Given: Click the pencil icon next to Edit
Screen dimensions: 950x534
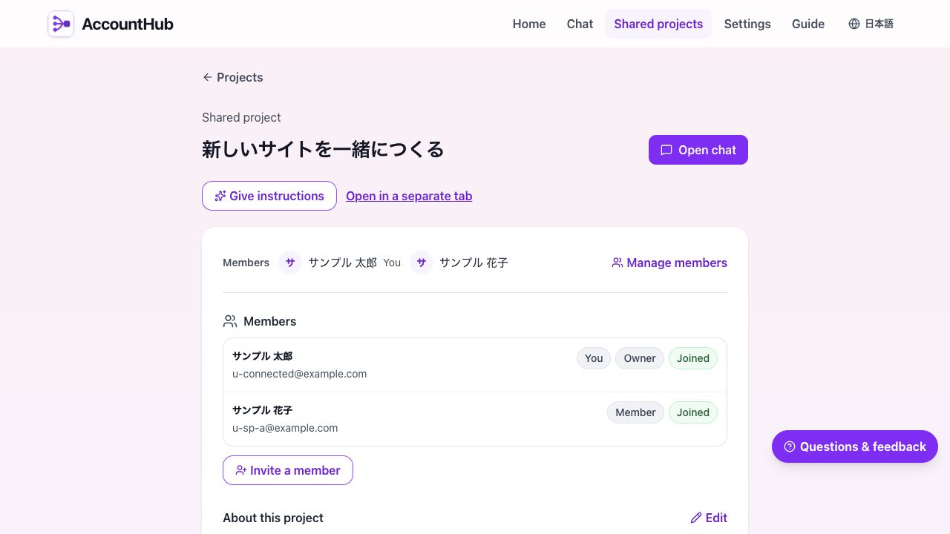Looking at the screenshot, I should click(x=696, y=518).
